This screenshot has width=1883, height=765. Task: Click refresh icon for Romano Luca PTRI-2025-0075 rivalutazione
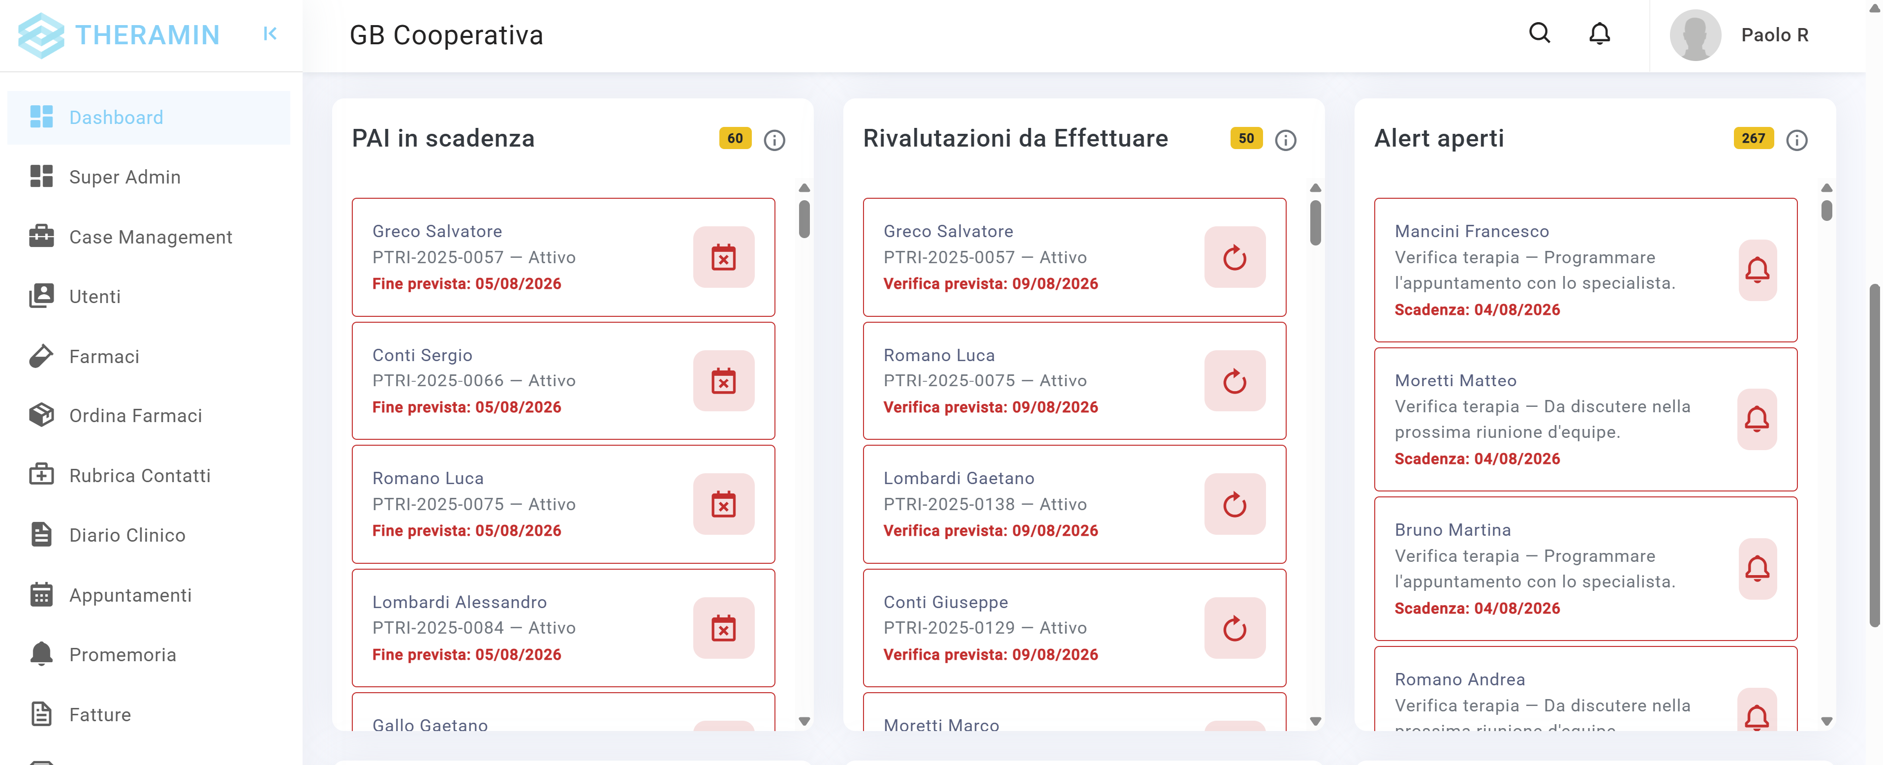(1235, 381)
